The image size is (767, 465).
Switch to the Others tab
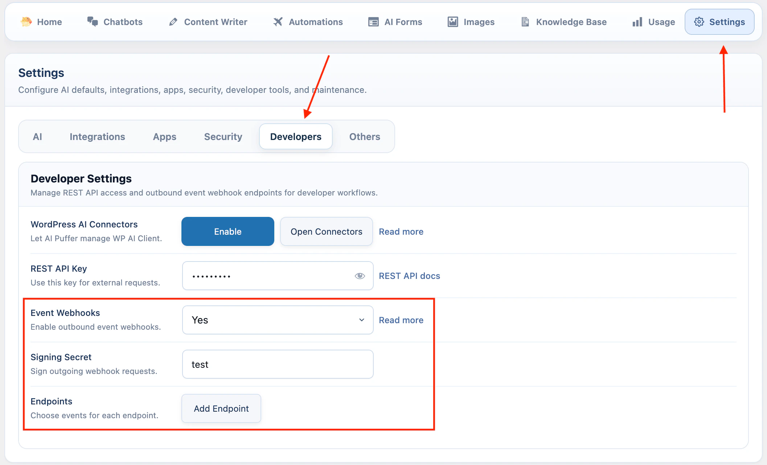pos(365,137)
